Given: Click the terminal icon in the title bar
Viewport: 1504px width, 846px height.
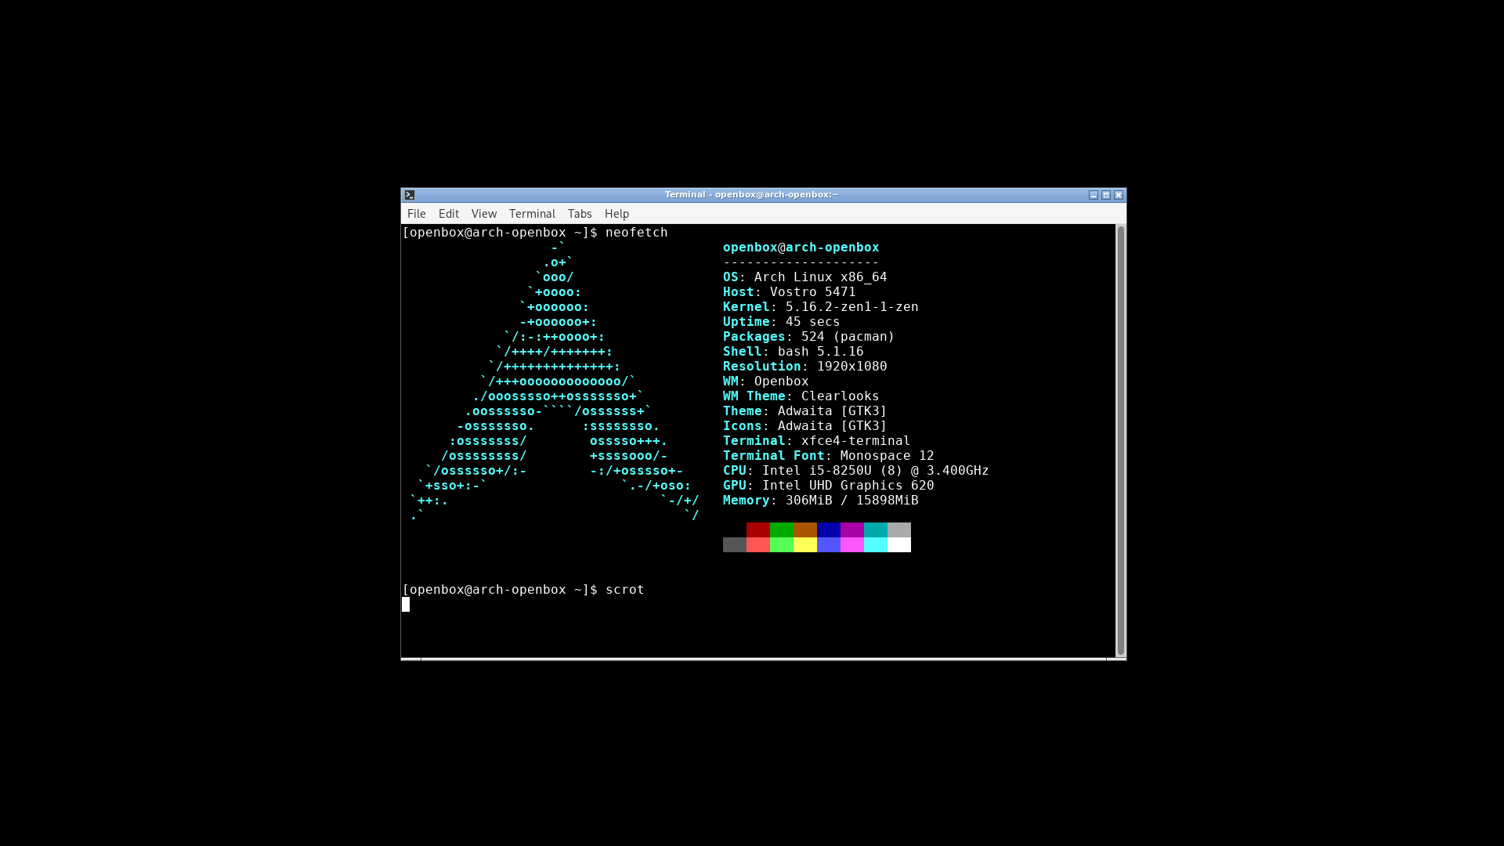Looking at the screenshot, I should click(410, 195).
